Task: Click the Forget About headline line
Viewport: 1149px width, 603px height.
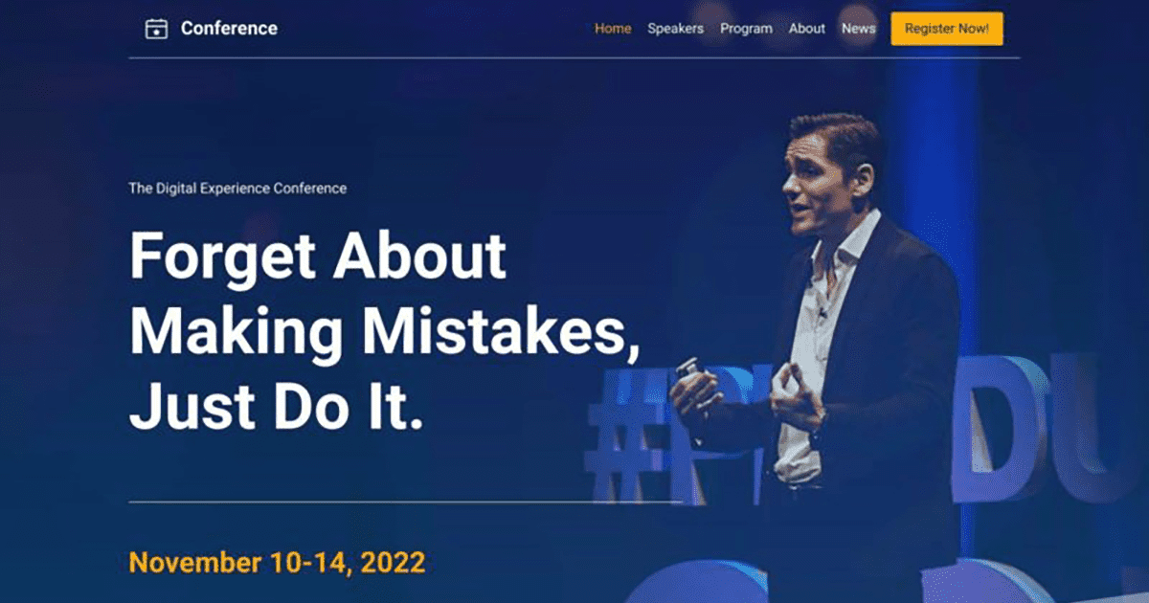Action: [318, 257]
